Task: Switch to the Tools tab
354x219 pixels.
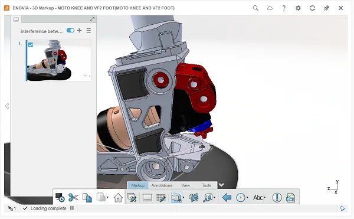Action: tap(206, 185)
